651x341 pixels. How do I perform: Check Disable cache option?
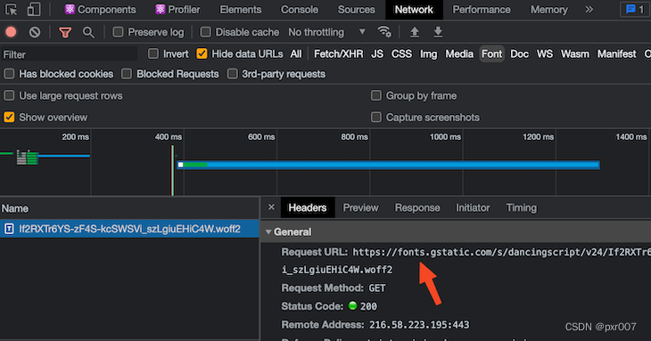coord(205,32)
